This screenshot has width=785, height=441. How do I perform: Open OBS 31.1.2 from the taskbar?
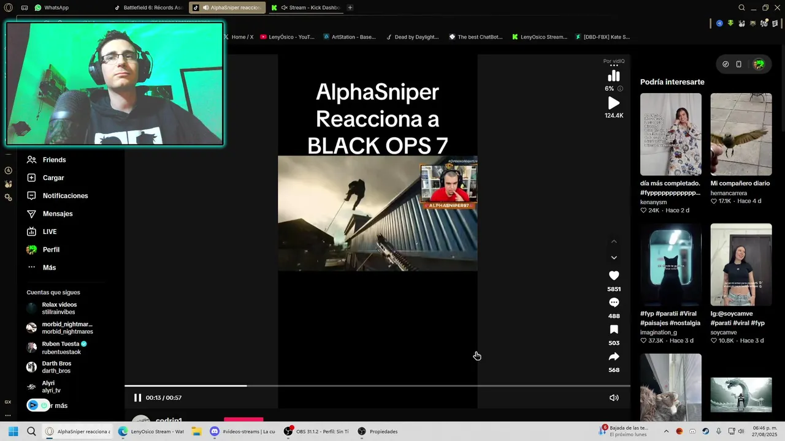pos(316,431)
